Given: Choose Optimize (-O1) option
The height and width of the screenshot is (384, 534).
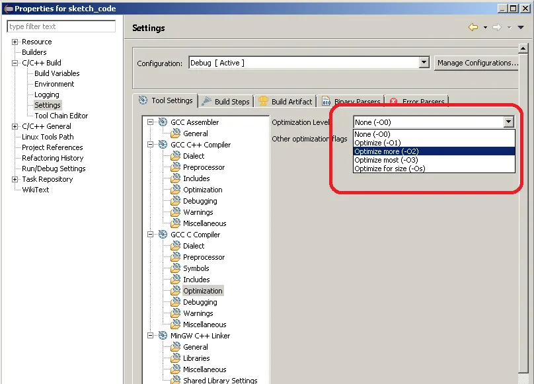Looking at the screenshot, I should tap(434, 143).
